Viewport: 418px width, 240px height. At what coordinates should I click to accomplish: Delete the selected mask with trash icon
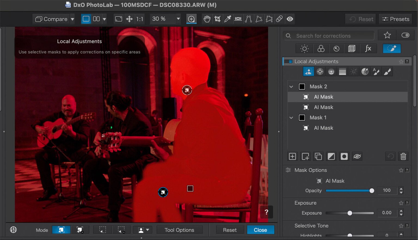[403, 156]
